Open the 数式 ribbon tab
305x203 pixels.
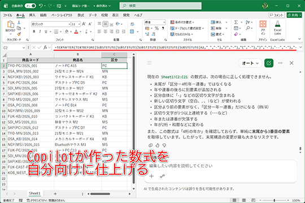(x=81, y=15)
